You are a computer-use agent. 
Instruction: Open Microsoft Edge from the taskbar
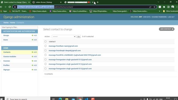(60, 99)
